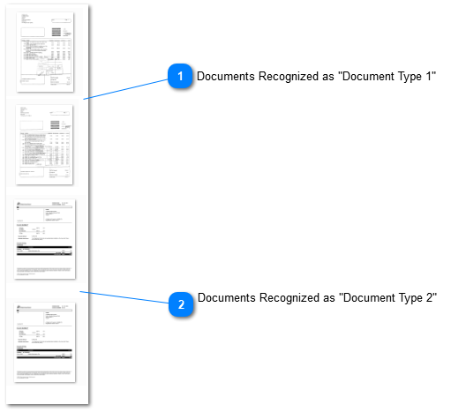Select the bottom thumbnail, last Type 2 document
The width and height of the screenshot is (451, 412).
(x=45, y=342)
